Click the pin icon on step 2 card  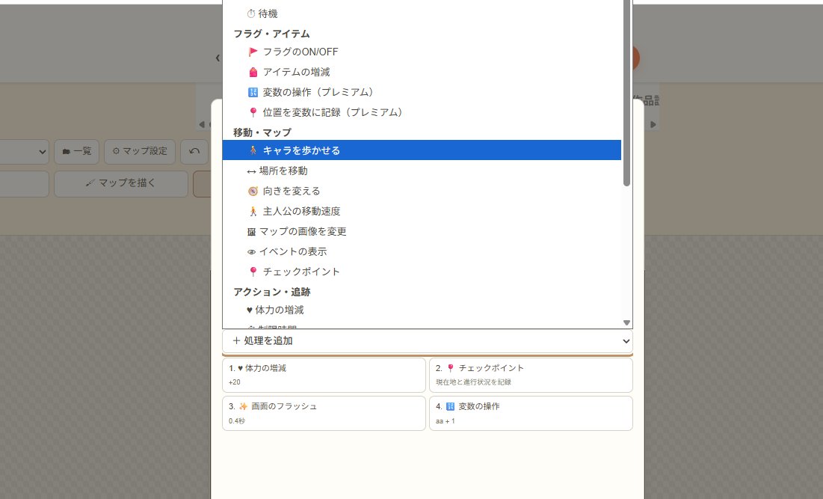pyautogui.click(x=450, y=368)
